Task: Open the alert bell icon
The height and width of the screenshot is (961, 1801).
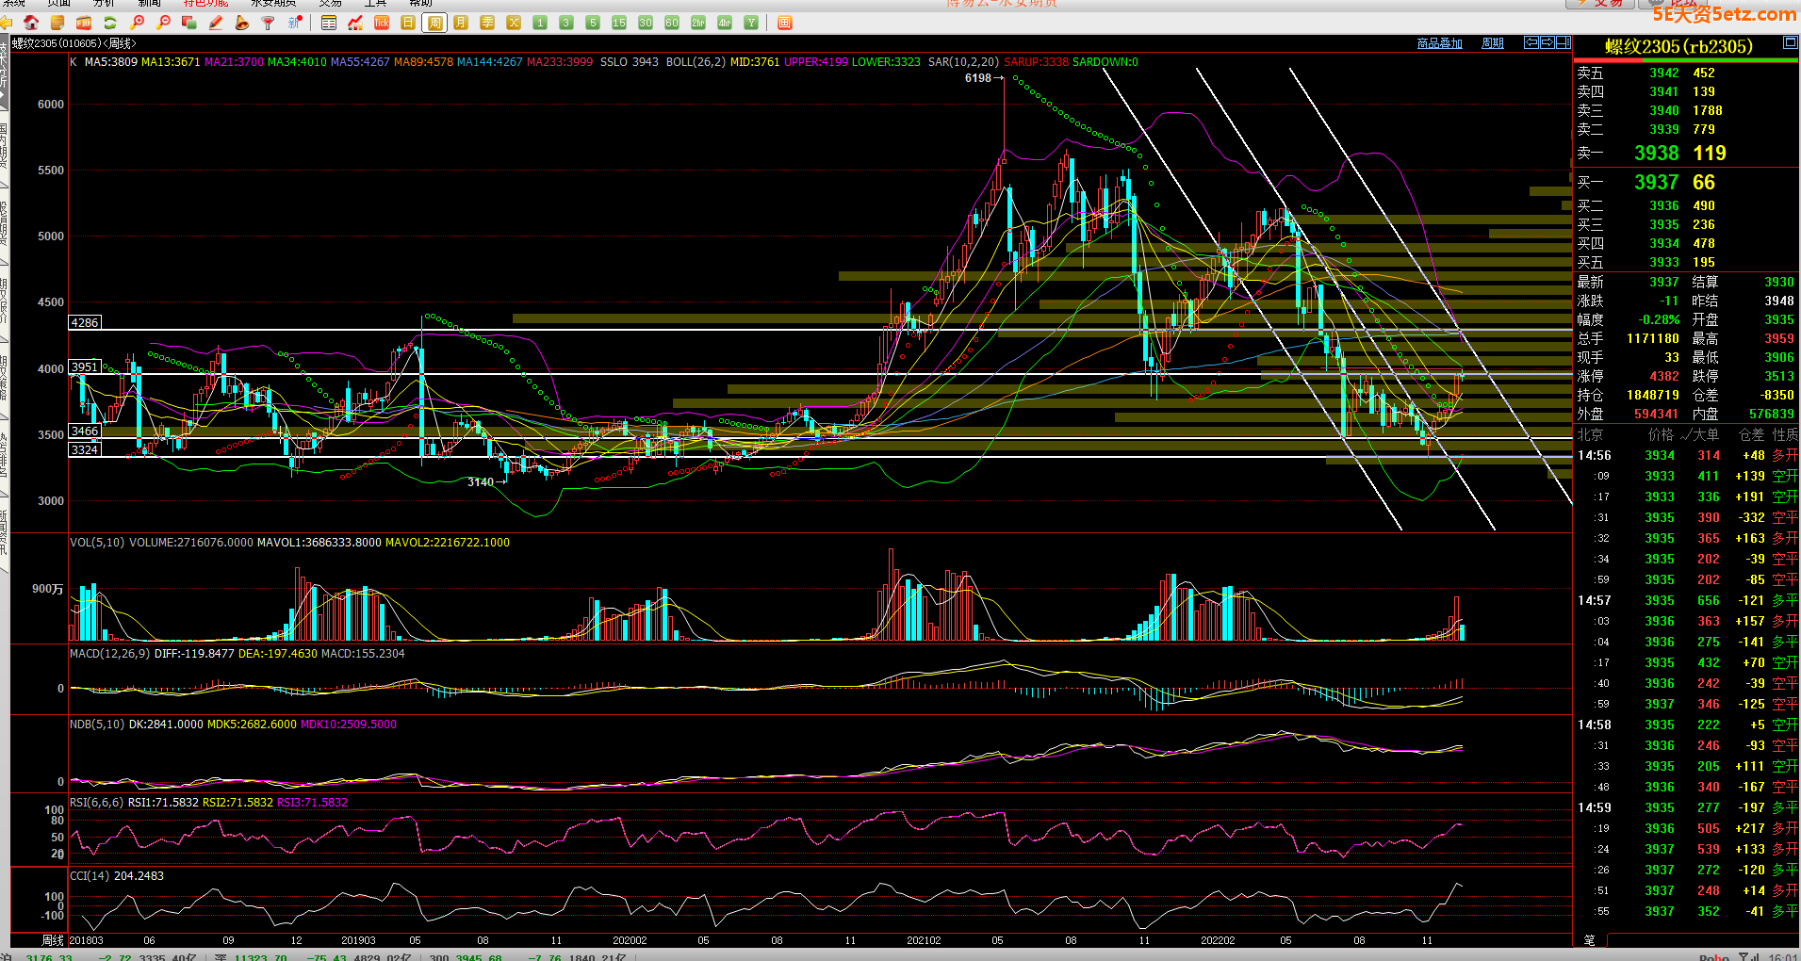Action: tap(242, 23)
